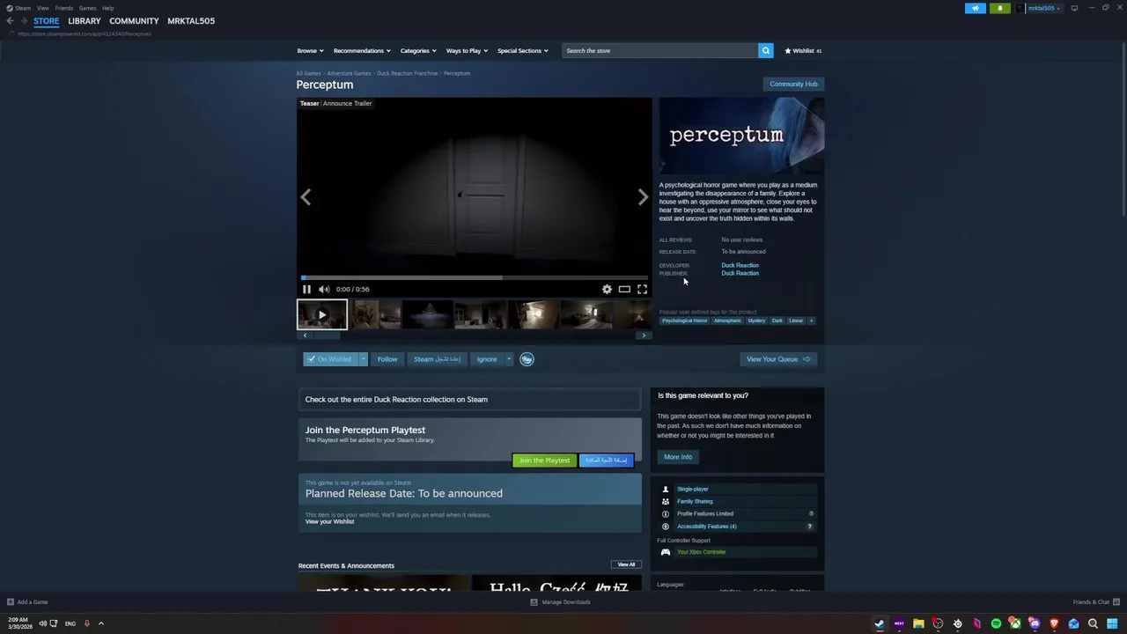Click the Single-player person icon

666,489
